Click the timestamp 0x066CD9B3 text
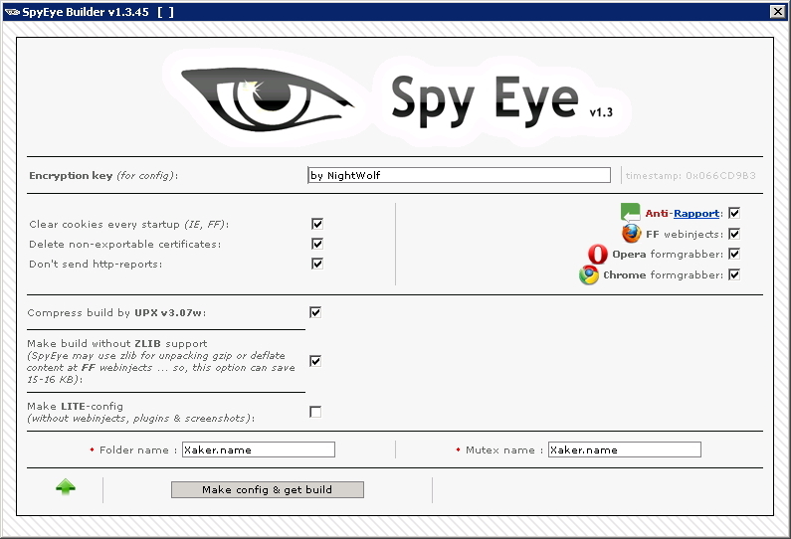The image size is (791, 539). 691,175
